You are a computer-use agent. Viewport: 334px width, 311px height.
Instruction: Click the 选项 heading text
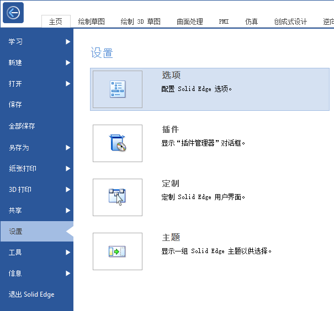[x=171, y=76]
